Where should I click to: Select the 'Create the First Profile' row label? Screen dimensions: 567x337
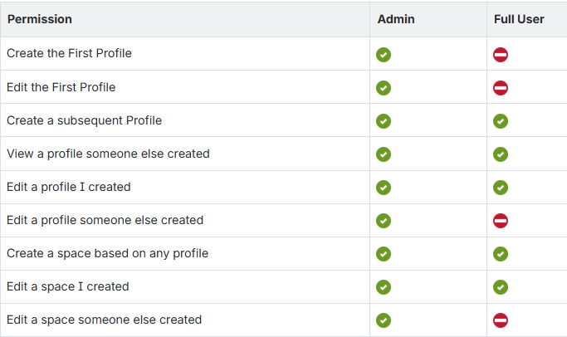coord(69,53)
